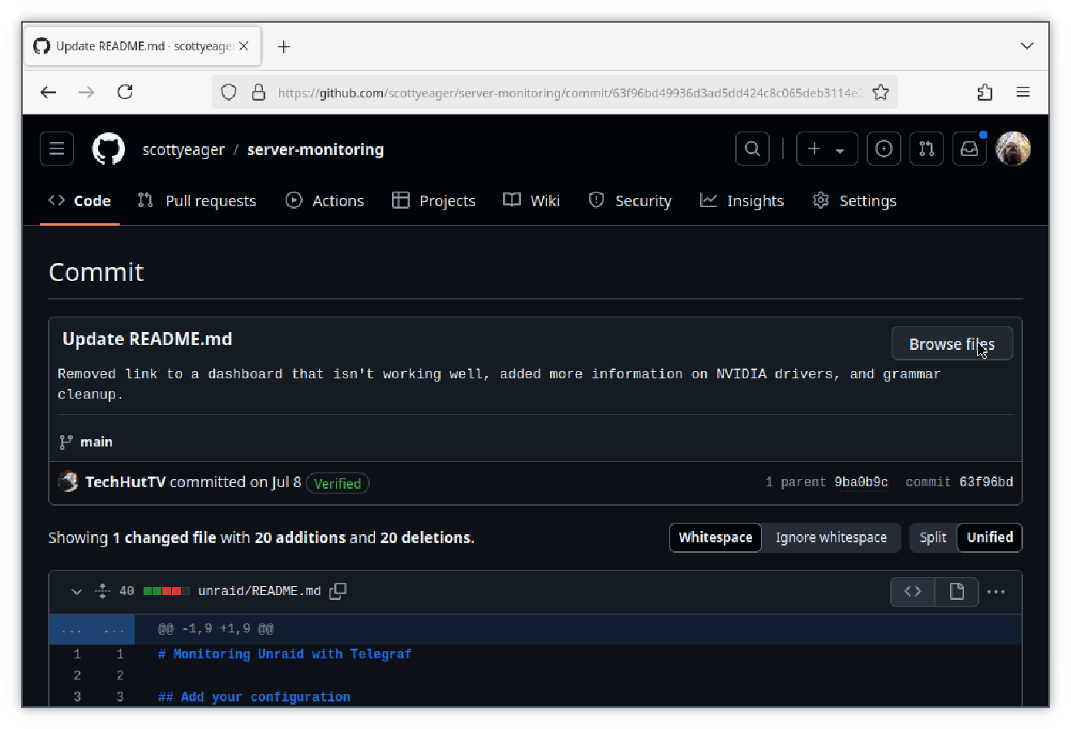Open the GitHub search

coord(751,149)
